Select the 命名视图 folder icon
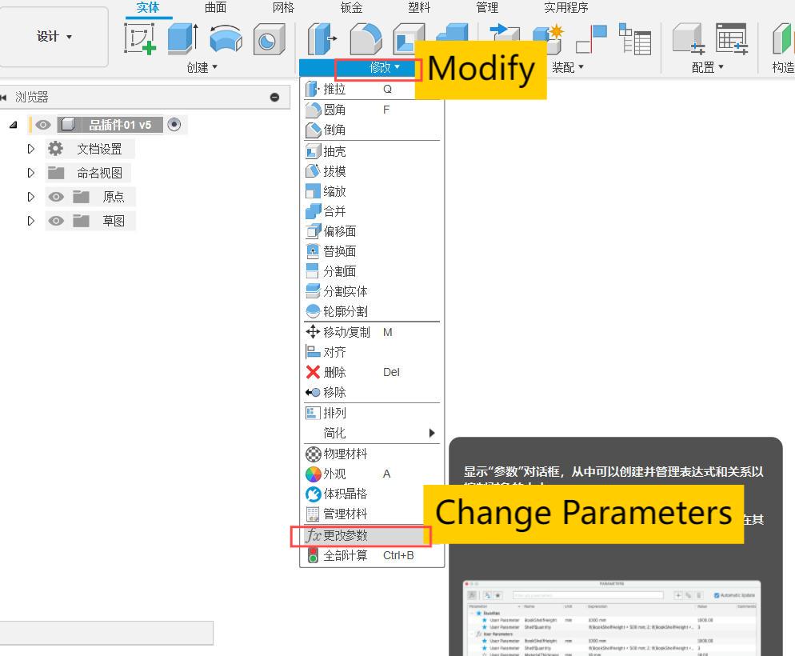Screen dimensions: 795x656 pyautogui.click(x=56, y=173)
